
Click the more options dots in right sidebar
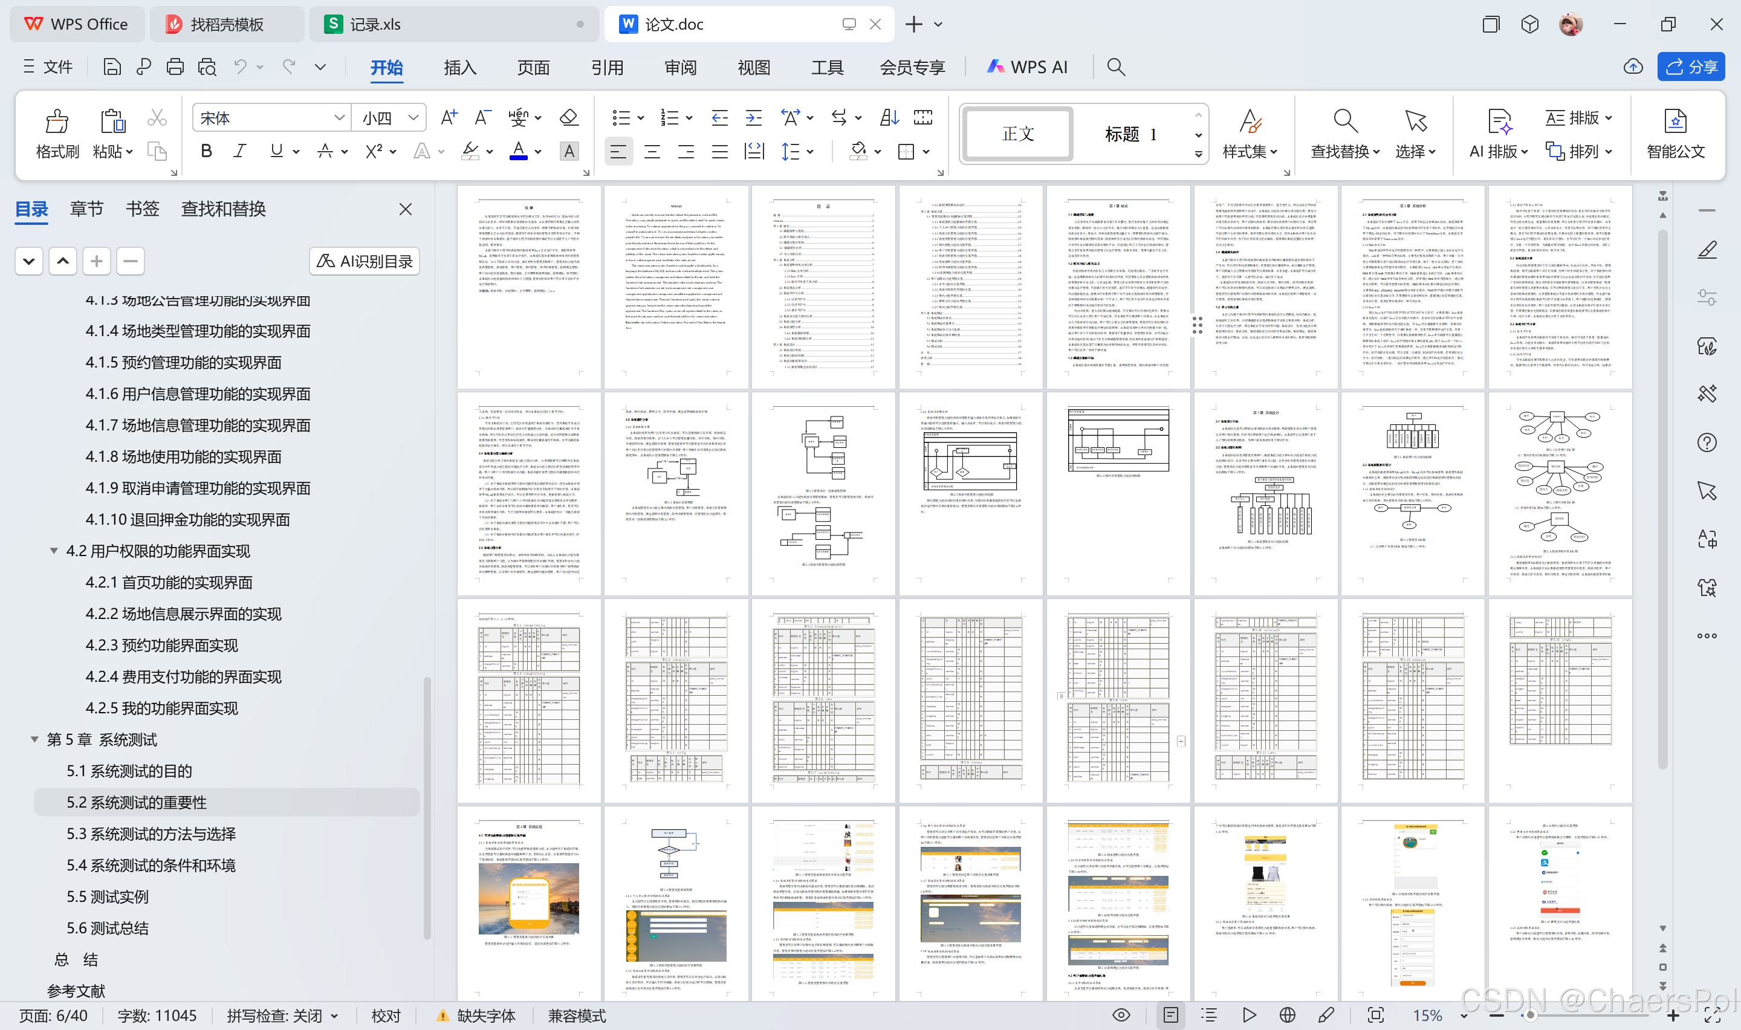point(1707,636)
